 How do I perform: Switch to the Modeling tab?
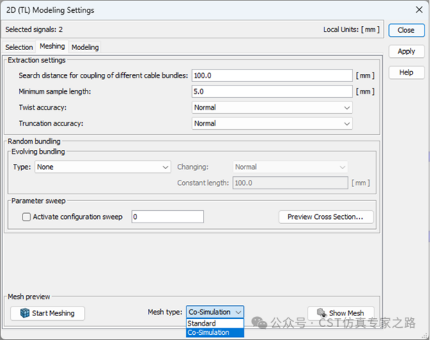point(85,48)
